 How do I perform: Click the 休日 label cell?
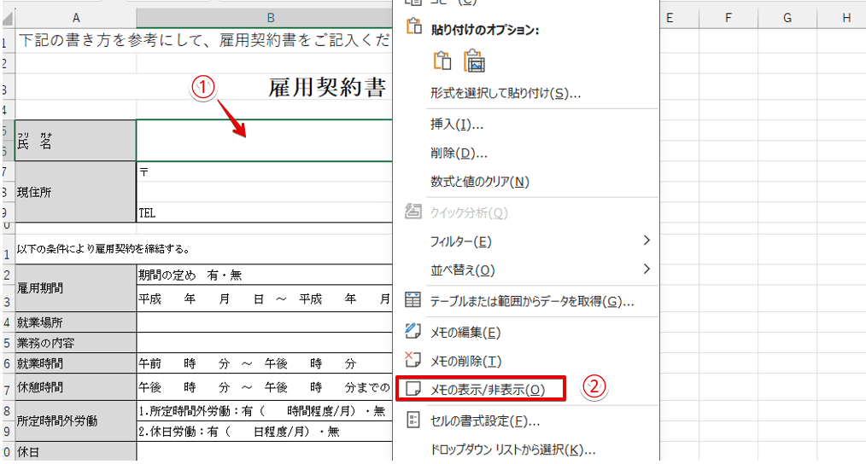[x=76, y=452]
